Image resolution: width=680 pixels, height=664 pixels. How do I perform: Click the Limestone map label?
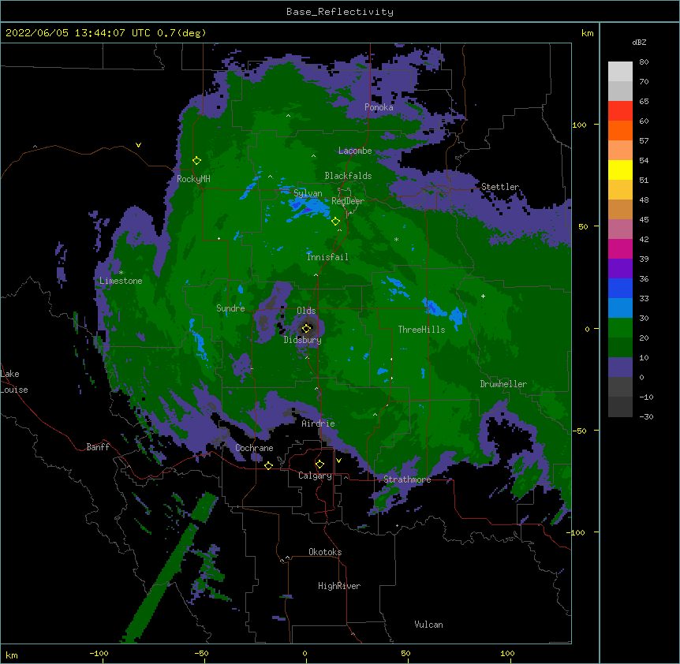pos(121,281)
